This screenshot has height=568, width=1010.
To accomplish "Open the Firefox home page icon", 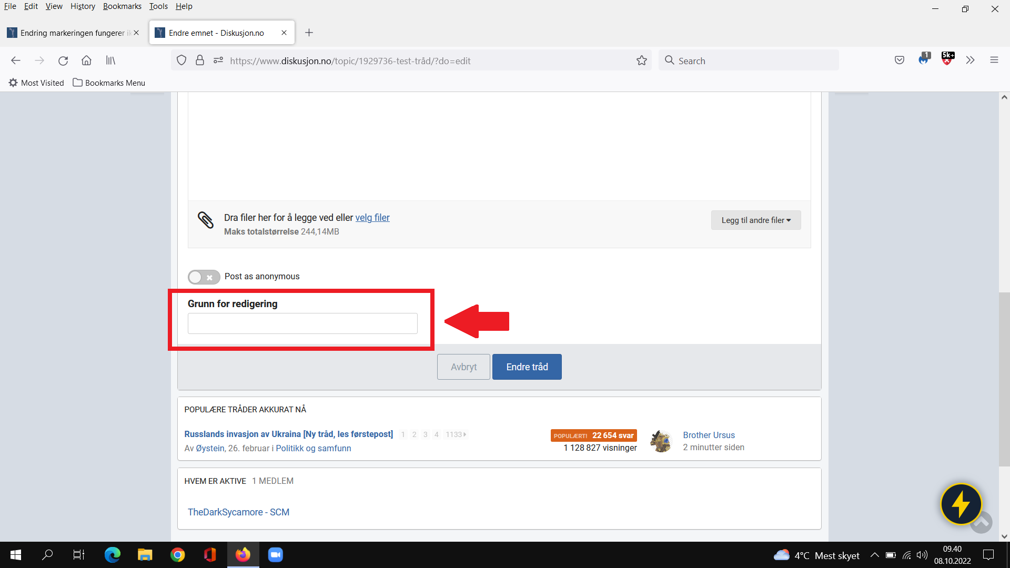I will click(x=86, y=60).
